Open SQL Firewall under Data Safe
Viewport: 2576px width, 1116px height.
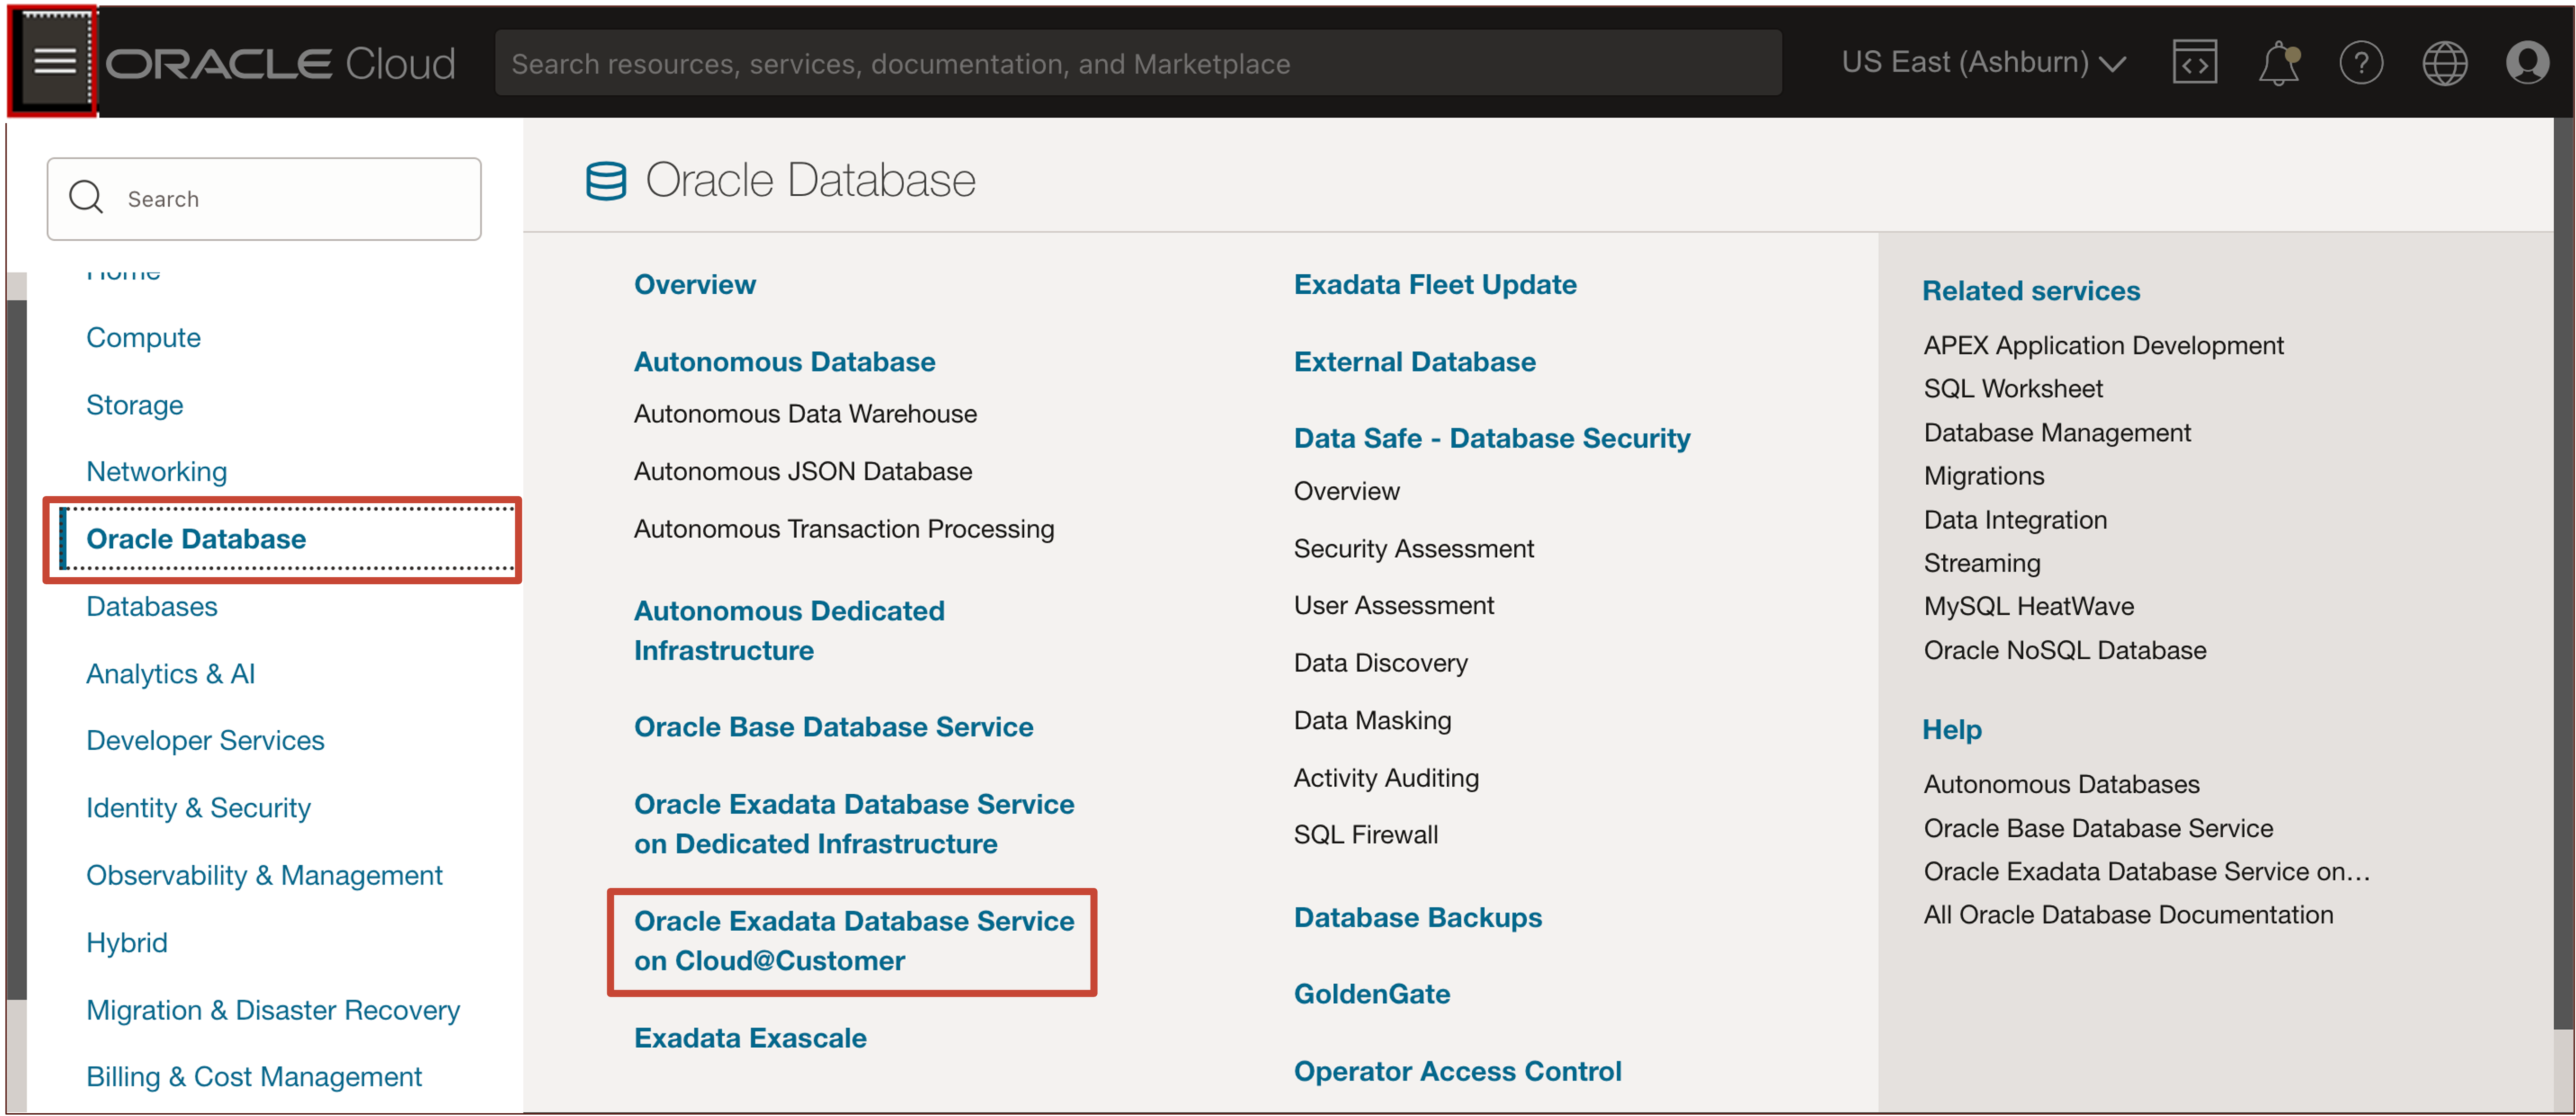(x=1365, y=835)
